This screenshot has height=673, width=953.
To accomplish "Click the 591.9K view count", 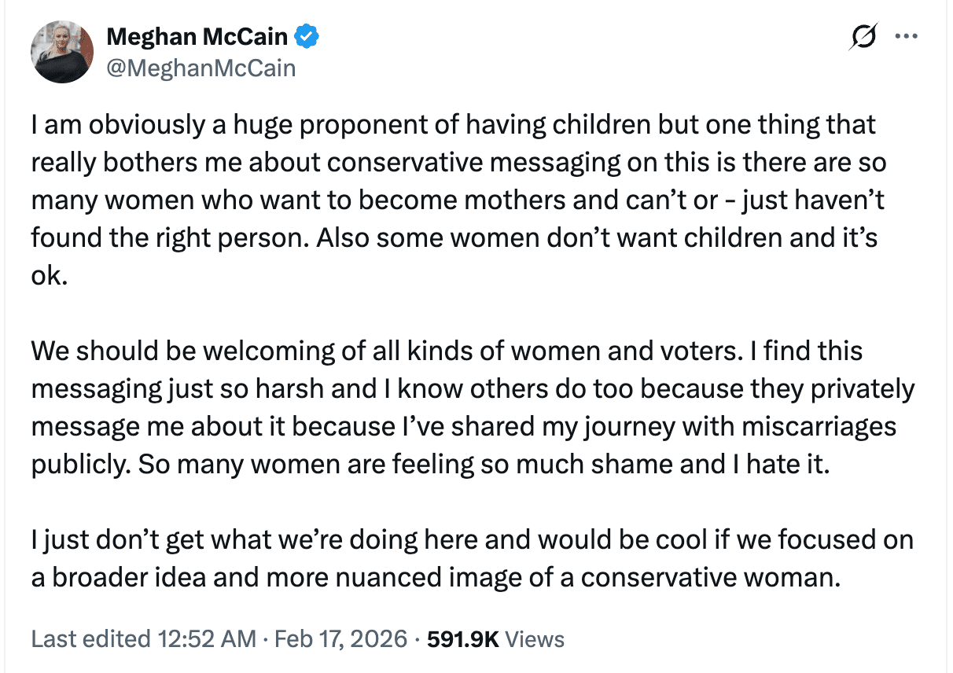I will (462, 638).
